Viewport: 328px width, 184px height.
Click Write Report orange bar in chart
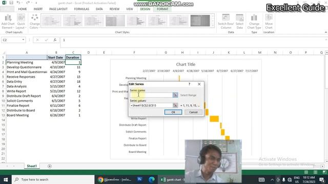coord(214,119)
